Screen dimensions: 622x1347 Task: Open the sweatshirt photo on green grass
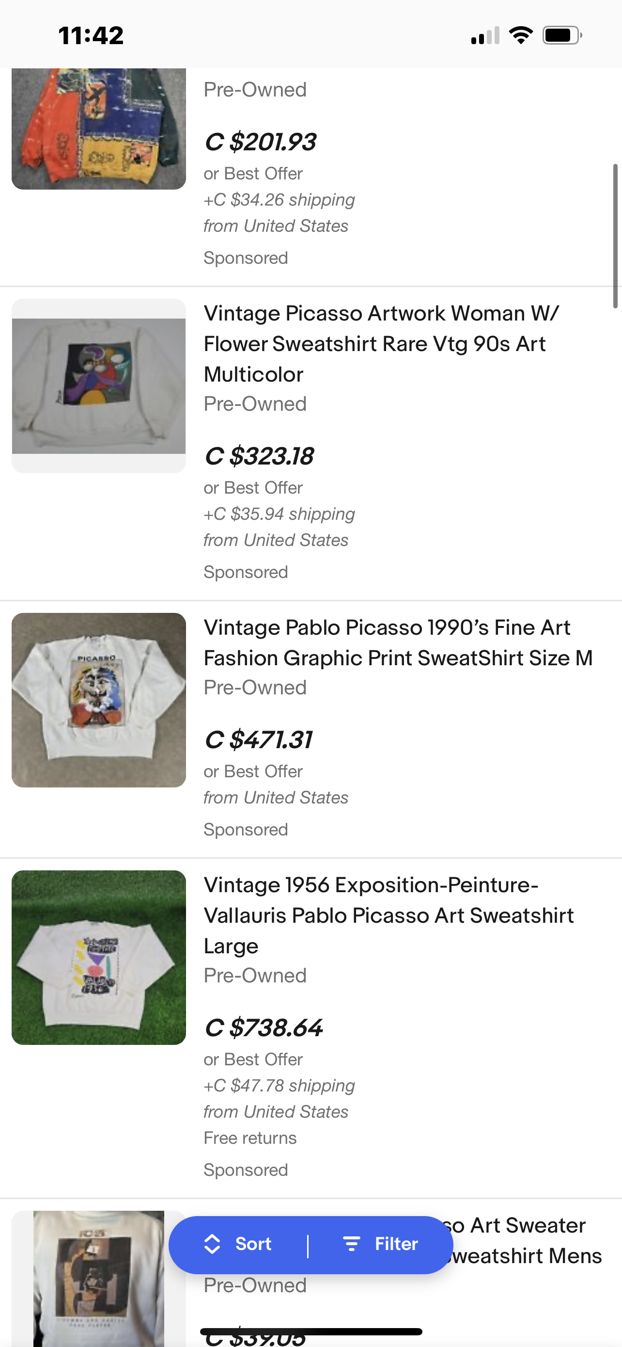[x=99, y=957]
